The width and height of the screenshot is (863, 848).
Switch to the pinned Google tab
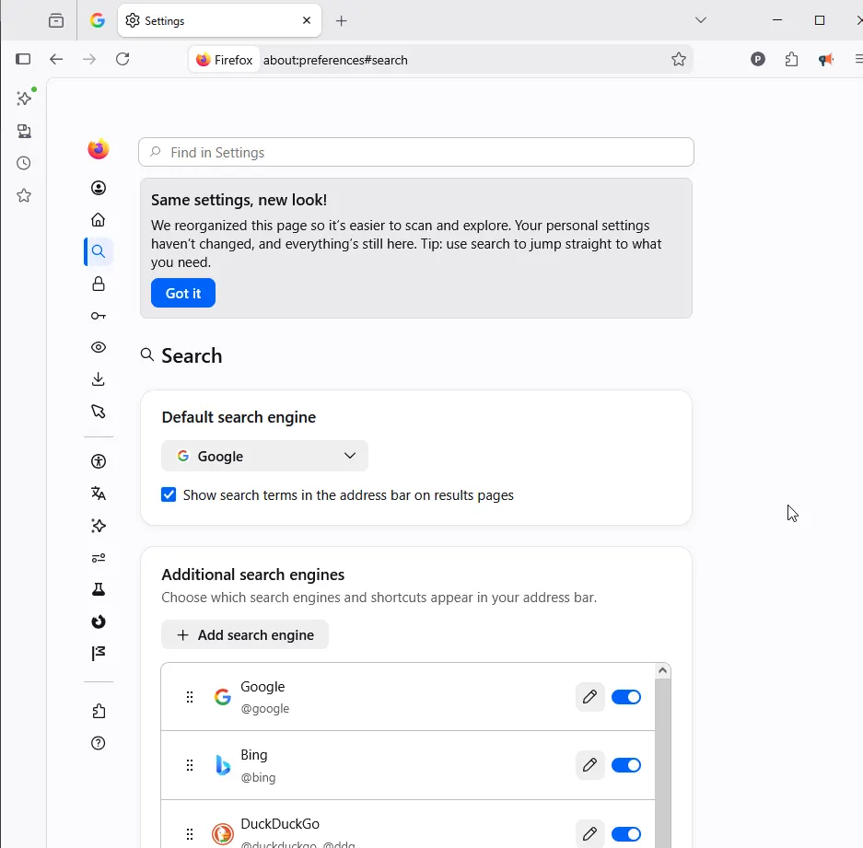(x=98, y=21)
